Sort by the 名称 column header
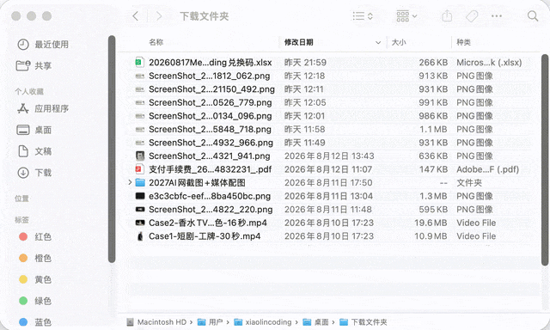The image size is (550, 330). [156, 42]
